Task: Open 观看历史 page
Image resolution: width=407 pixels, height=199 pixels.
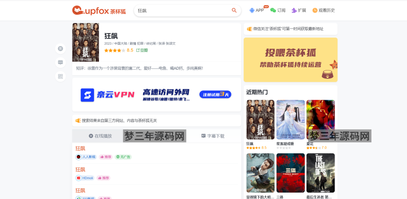Action: pyautogui.click(x=324, y=10)
